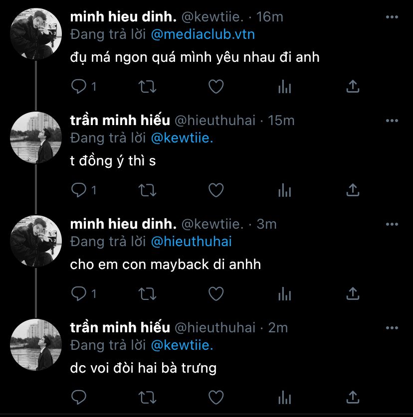Retweet the 'cho em con mayback' tweet
This screenshot has width=413, height=417.
coord(146,294)
